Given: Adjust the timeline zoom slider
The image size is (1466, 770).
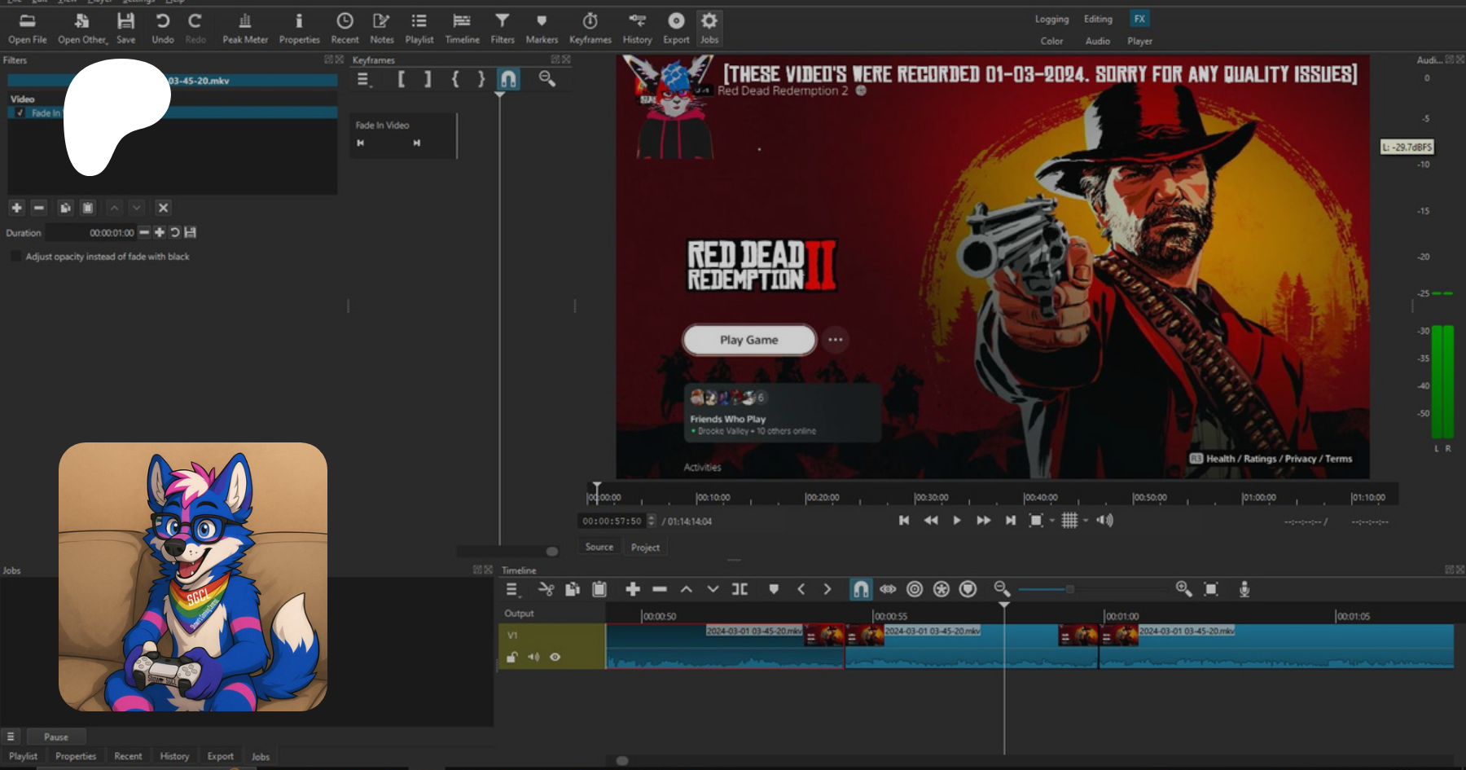Looking at the screenshot, I should [x=1069, y=589].
